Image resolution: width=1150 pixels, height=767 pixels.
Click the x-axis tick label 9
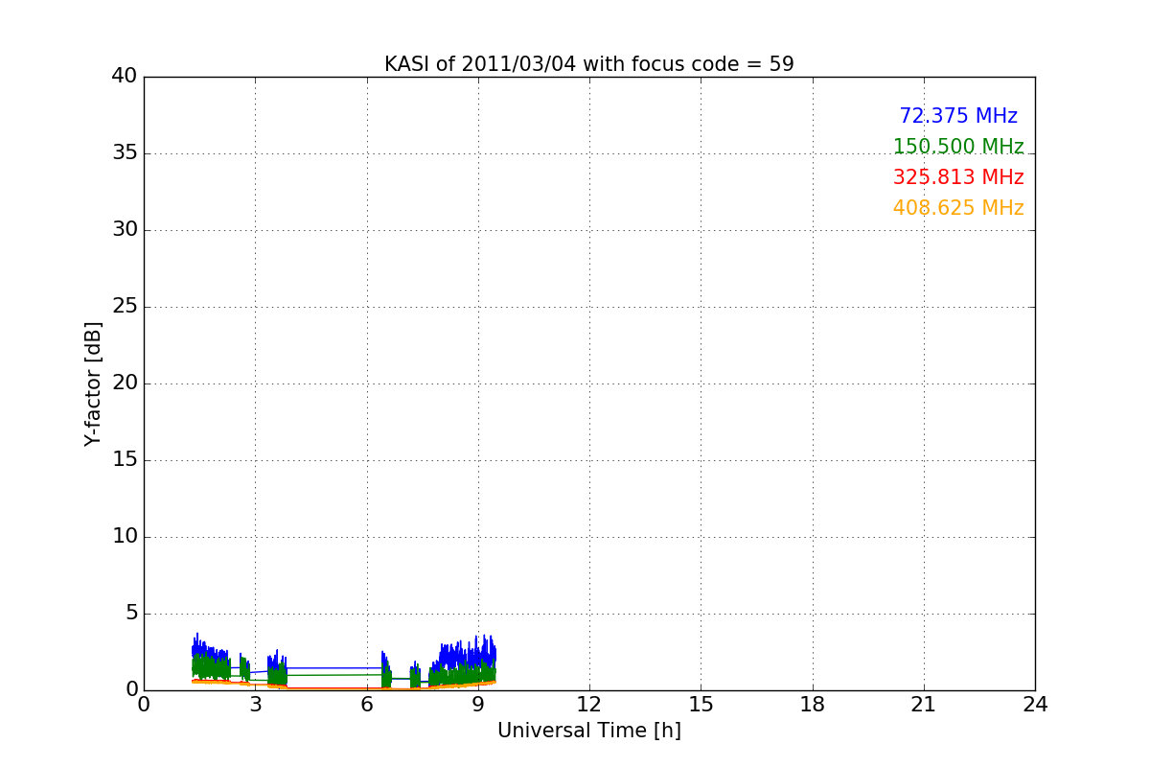(478, 705)
